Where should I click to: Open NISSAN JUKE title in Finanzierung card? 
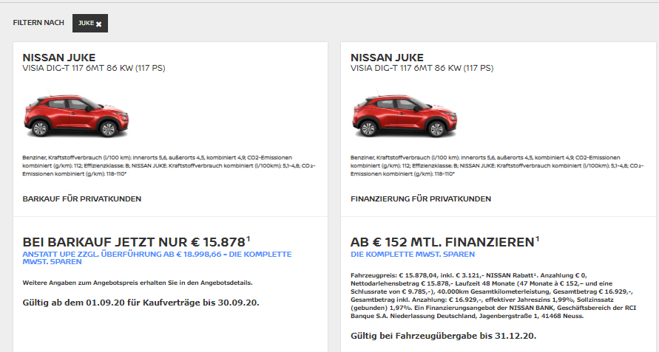click(x=387, y=58)
